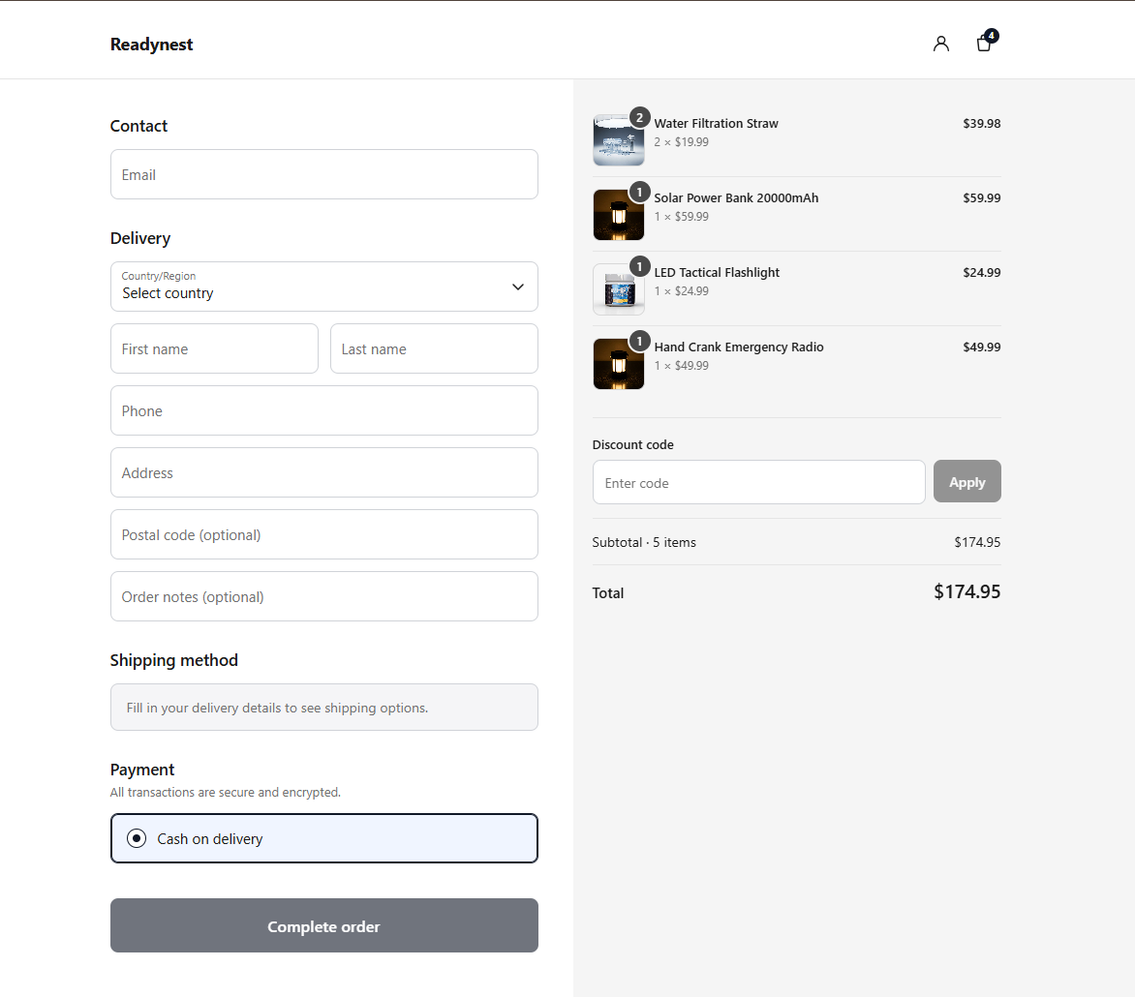Image resolution: width=1135 pixels, height=997 pixels.
Task: Click the Order notes field
Action: coord(323,596)
